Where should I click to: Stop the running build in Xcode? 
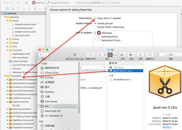pos(27,2)
